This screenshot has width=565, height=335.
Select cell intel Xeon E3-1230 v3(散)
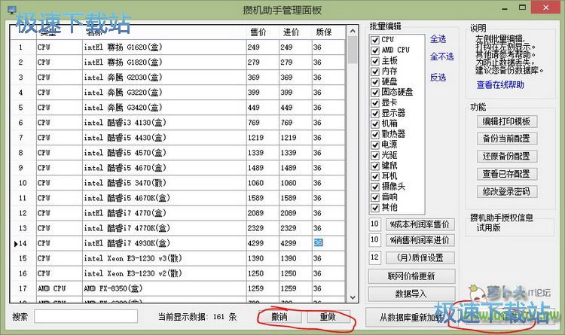(x=164, y=258)
